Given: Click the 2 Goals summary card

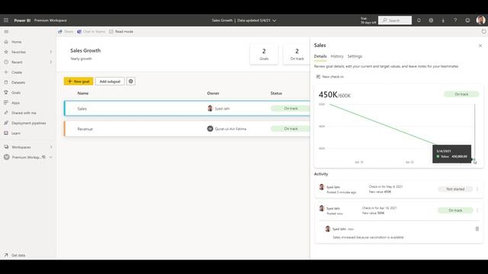Looking at the screenshot, I should click(x=264, y=54).
